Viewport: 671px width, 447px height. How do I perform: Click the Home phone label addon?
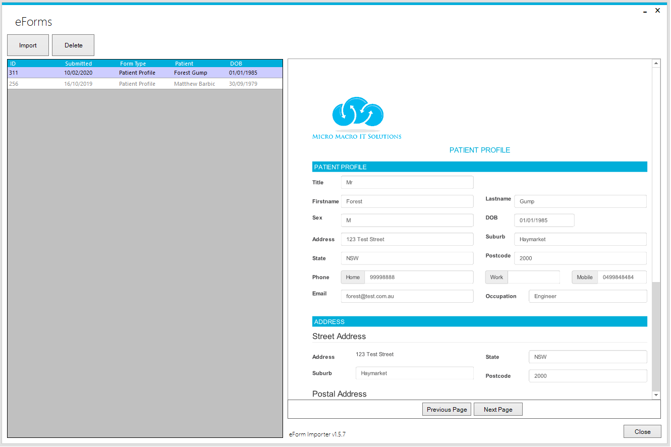[x=353, y=277]
